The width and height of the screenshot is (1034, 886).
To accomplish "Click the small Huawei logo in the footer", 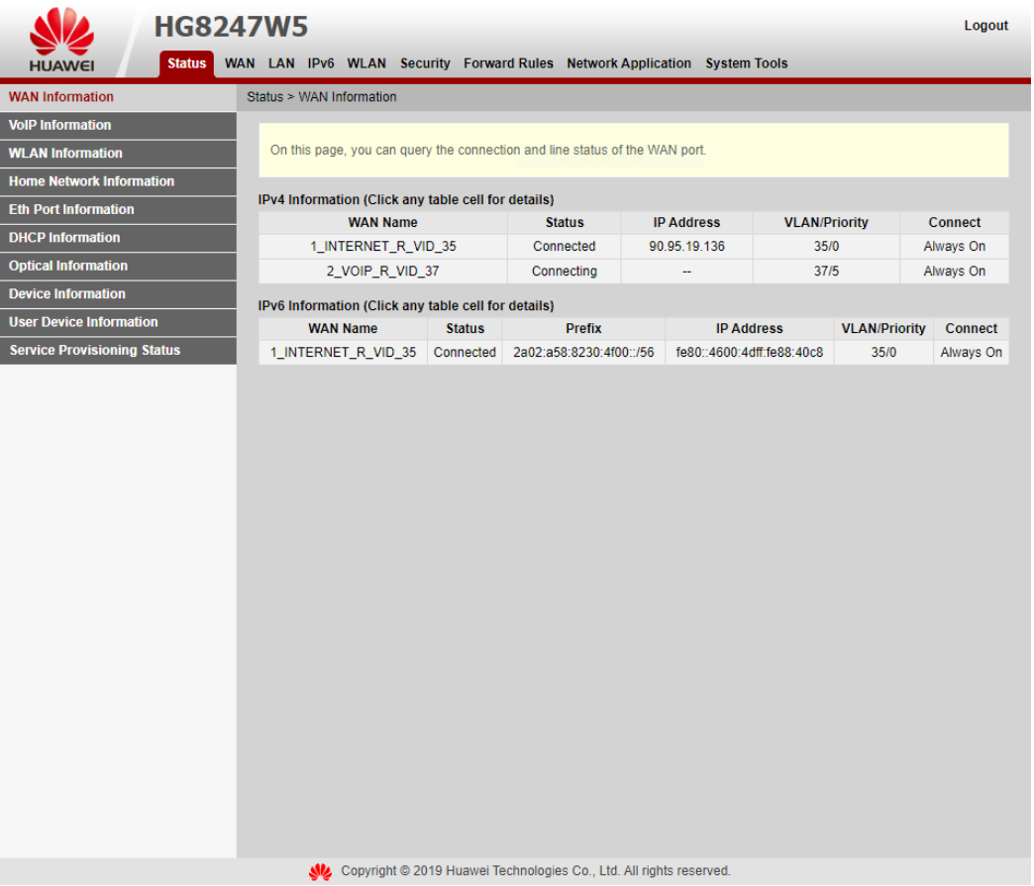I will pyautogui.click(x=321, y=871).
